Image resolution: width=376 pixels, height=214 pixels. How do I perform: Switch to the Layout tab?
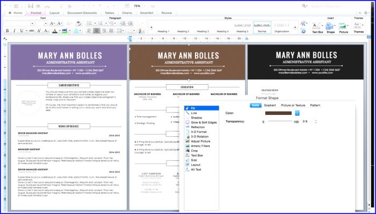click(x=54, y=13)
